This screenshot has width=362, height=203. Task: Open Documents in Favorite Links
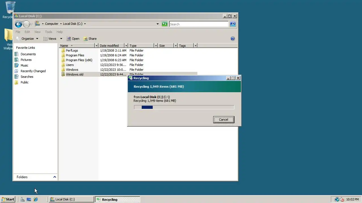pyautogui.click(x=28, y=54)
